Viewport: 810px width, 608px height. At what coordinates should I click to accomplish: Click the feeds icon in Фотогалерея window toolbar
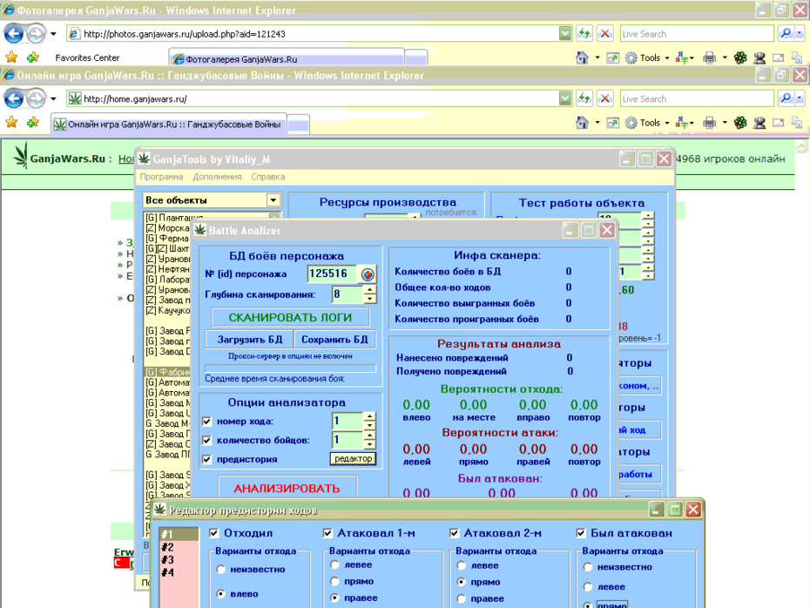coord(612,57)
